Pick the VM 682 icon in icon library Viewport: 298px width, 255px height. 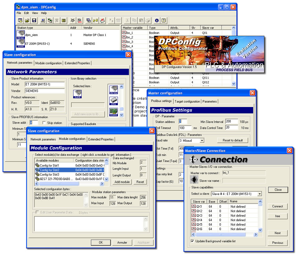tap(114, 90)
